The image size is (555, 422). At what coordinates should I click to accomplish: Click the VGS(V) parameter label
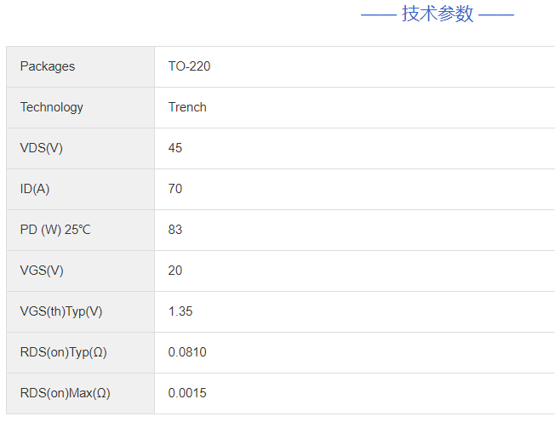point(42,271)
